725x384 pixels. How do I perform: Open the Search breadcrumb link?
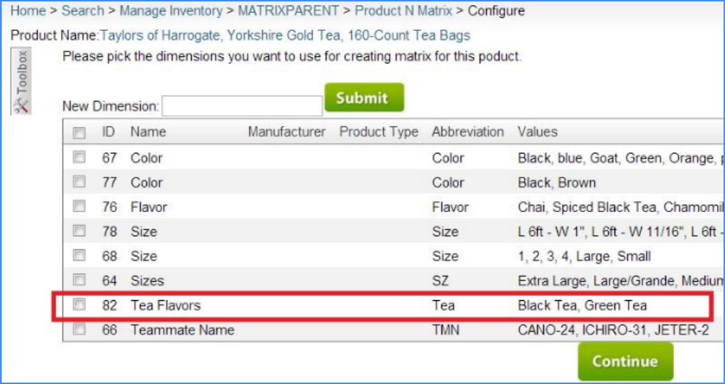click(x=81, y=11)
